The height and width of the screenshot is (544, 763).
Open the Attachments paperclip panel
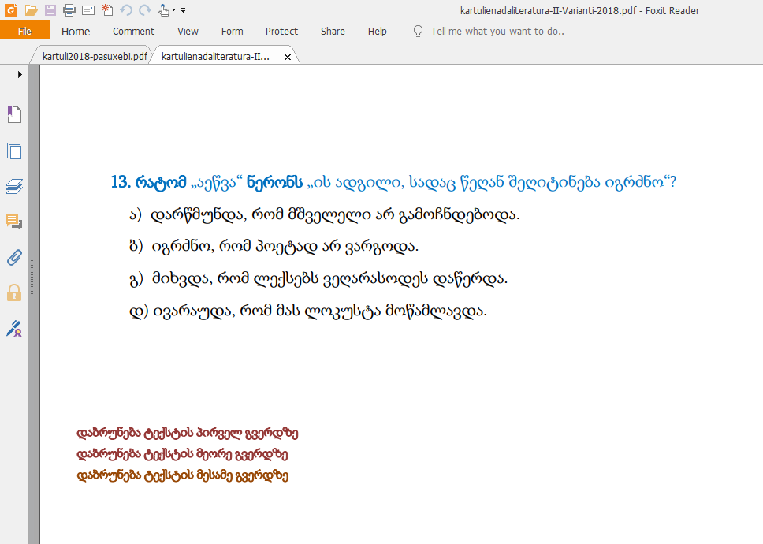(x=14, y=257)
